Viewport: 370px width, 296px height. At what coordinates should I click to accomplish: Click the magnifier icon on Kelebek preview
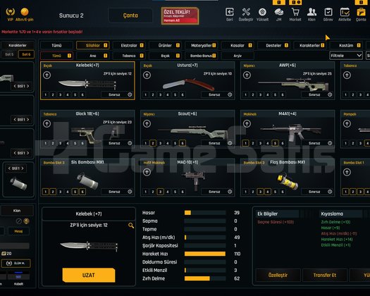(131, 226)
